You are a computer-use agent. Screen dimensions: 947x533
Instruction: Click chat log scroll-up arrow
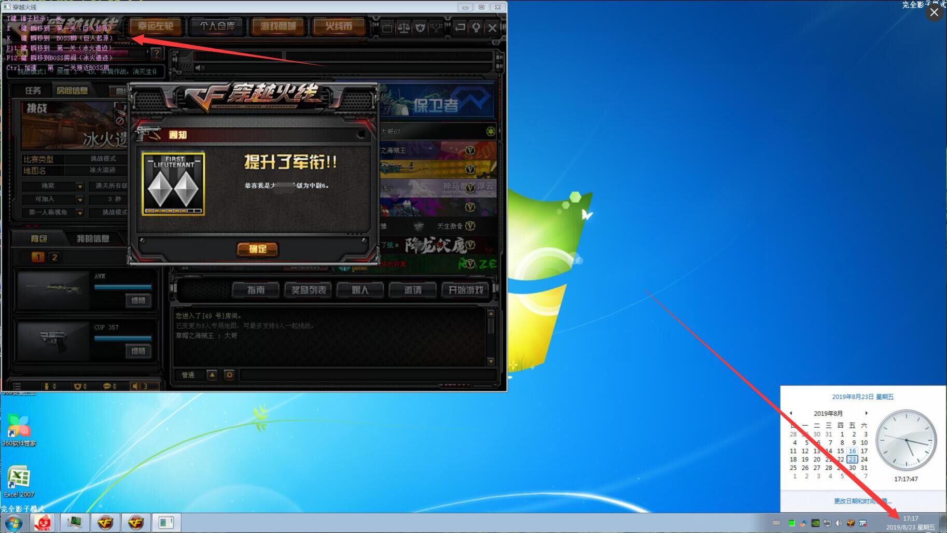[491, 313]
